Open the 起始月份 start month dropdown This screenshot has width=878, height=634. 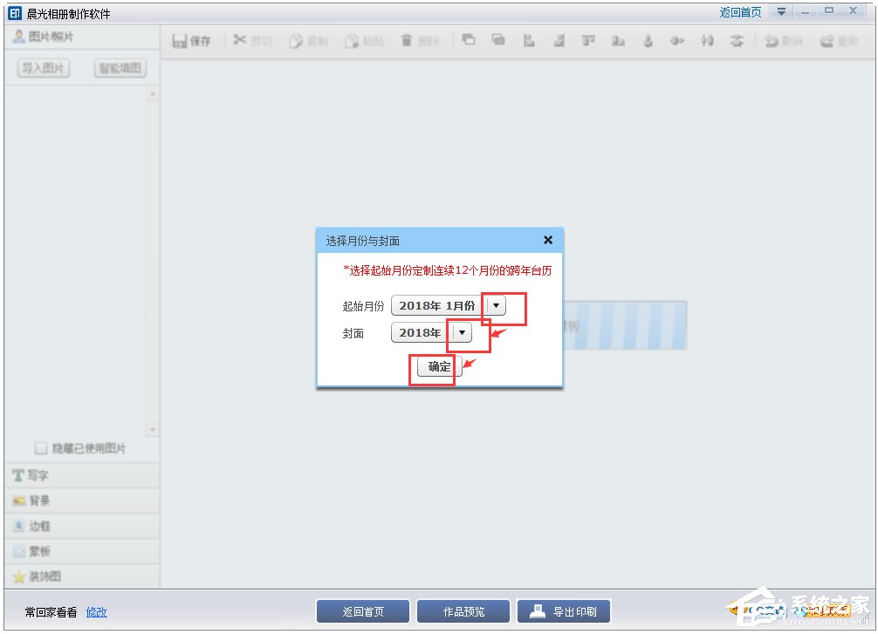495,306
